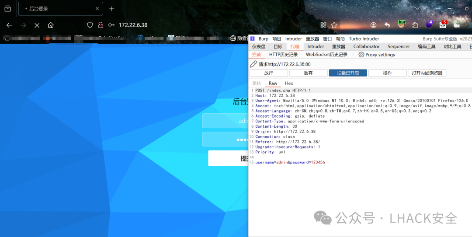Open tracking protection shield icon
Screen dimensions: 472x237
point(90,25)
